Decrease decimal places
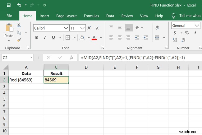 tap(183, 40)
